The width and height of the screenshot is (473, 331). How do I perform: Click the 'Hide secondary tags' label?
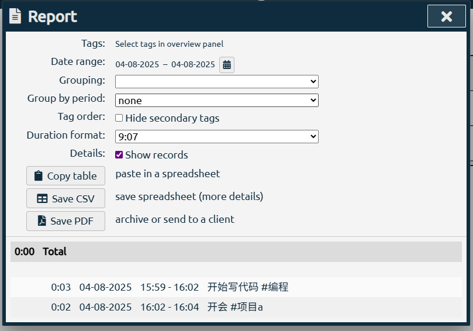click(x=172, y=118)
